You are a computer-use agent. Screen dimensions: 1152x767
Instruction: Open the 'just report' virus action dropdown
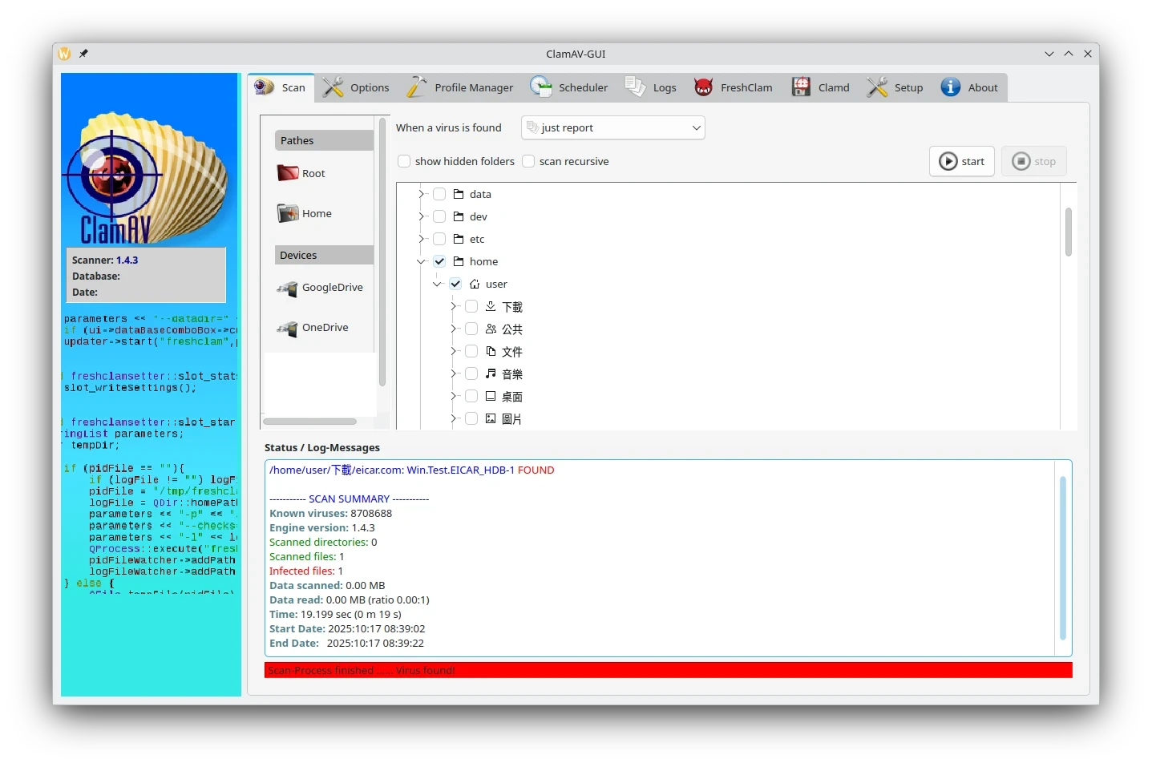(x=613, y=127)
